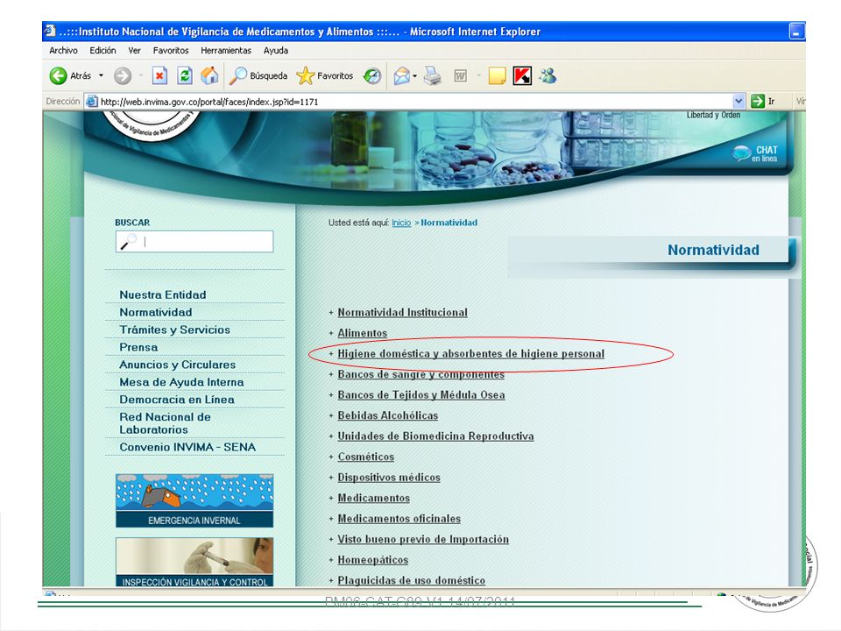The height and width of the screenshot is (631, 841).
Task: Click the address bar URL field
Action: (x=415, y=102)
